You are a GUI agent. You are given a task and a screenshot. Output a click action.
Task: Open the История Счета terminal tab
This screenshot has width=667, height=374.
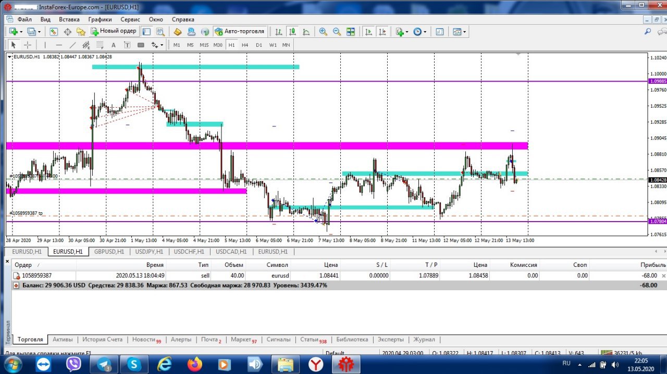[102, 340]
